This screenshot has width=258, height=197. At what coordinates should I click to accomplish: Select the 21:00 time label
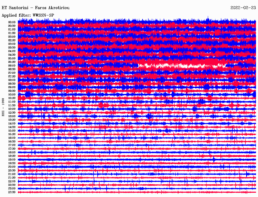12,174
